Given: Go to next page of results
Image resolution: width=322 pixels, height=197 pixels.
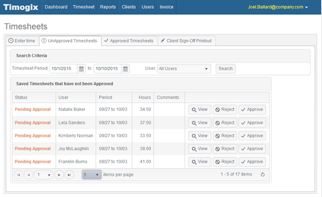Looking at the screenshot, I should (x=59, y=175).
